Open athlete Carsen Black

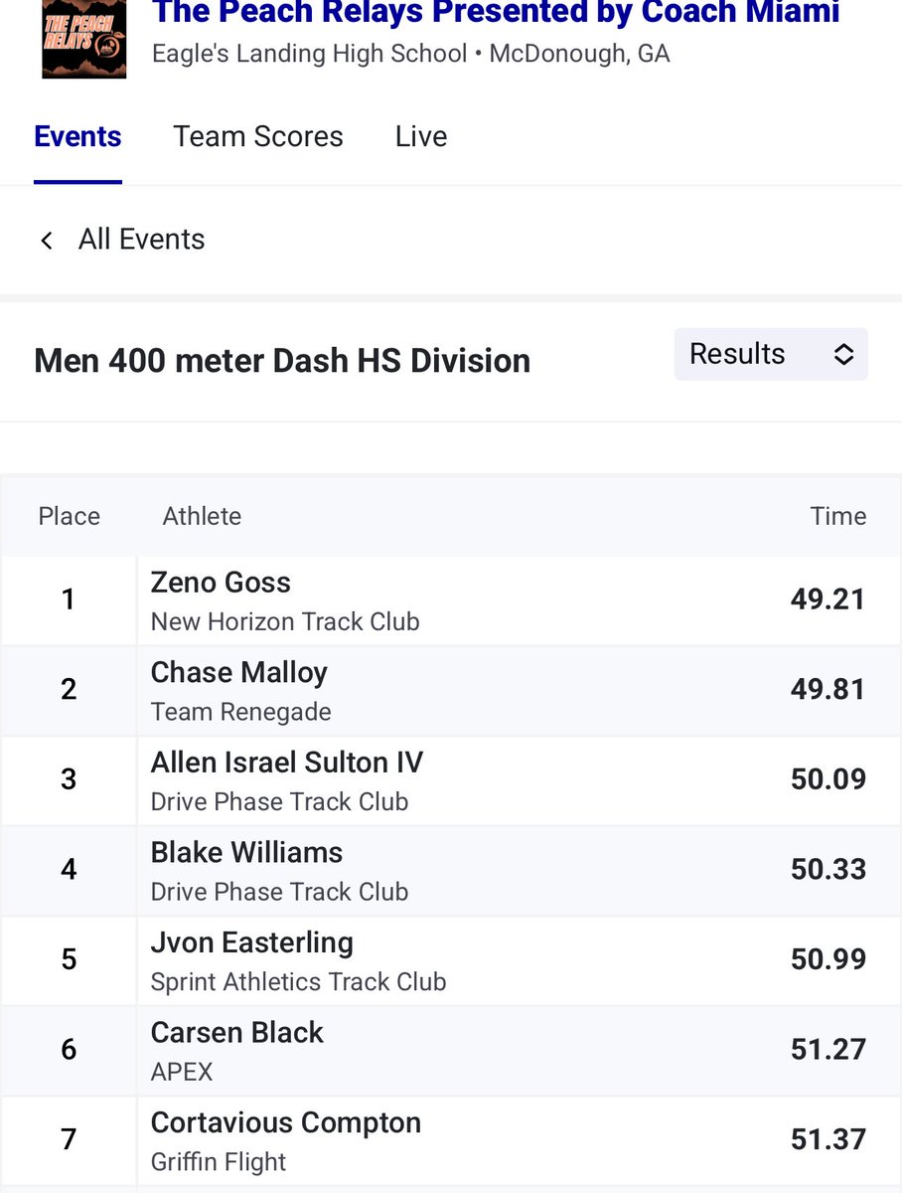(x=236, y=1033)
